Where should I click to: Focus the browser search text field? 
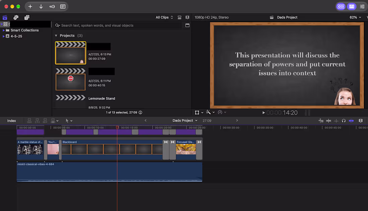[x=118, y=25]
